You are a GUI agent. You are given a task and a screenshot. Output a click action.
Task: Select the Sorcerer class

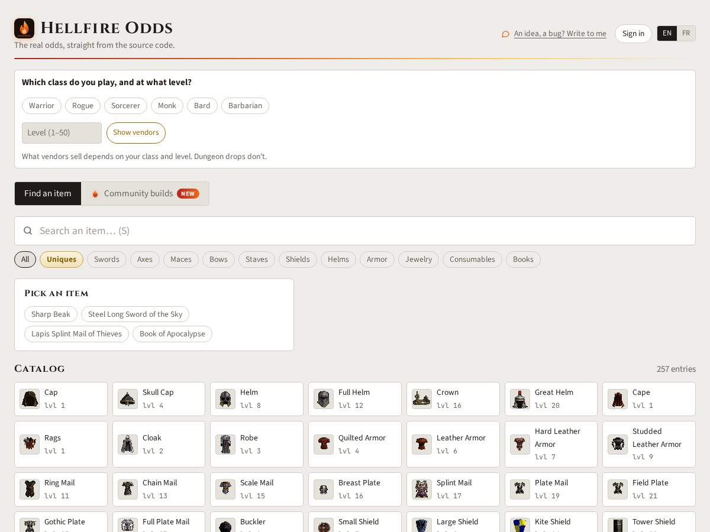[125, 106]
